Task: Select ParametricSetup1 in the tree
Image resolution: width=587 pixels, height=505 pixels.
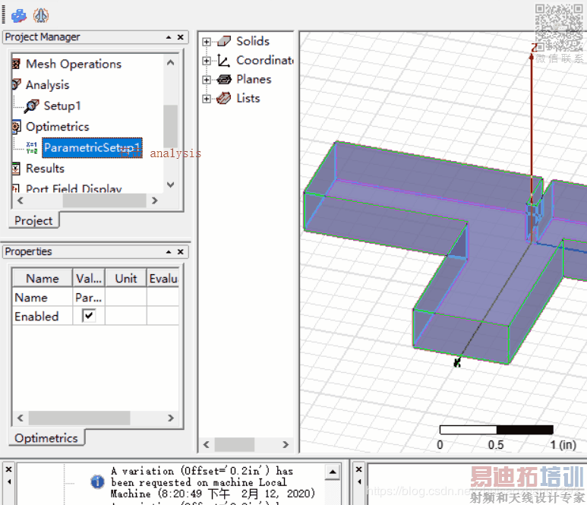Action: pos(92,148)
